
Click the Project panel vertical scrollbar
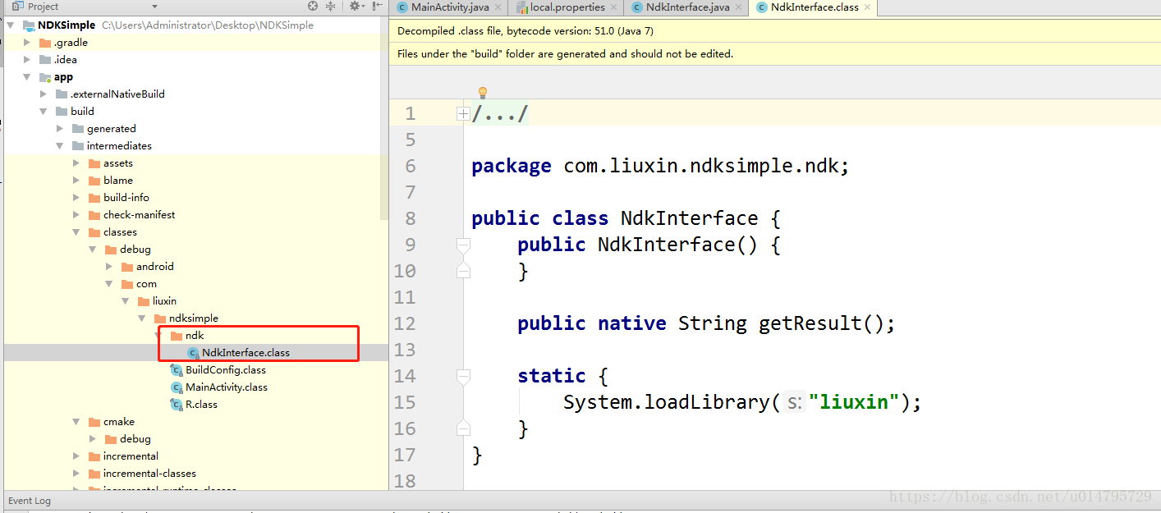[x=384, y=119]
